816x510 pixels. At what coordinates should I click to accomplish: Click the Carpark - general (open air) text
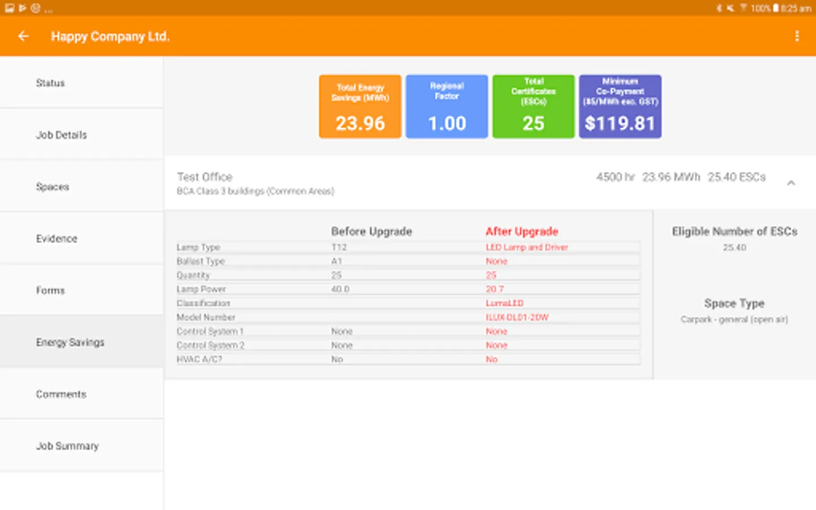(x=734, y=320)
